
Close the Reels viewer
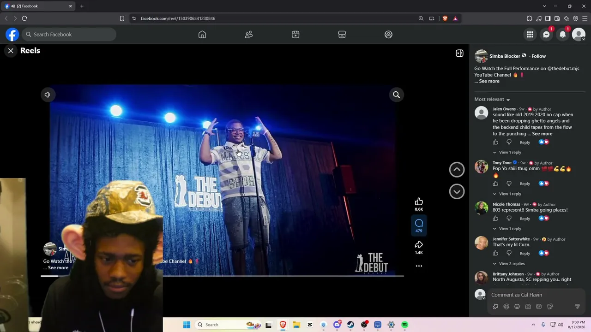pos(11,51)
